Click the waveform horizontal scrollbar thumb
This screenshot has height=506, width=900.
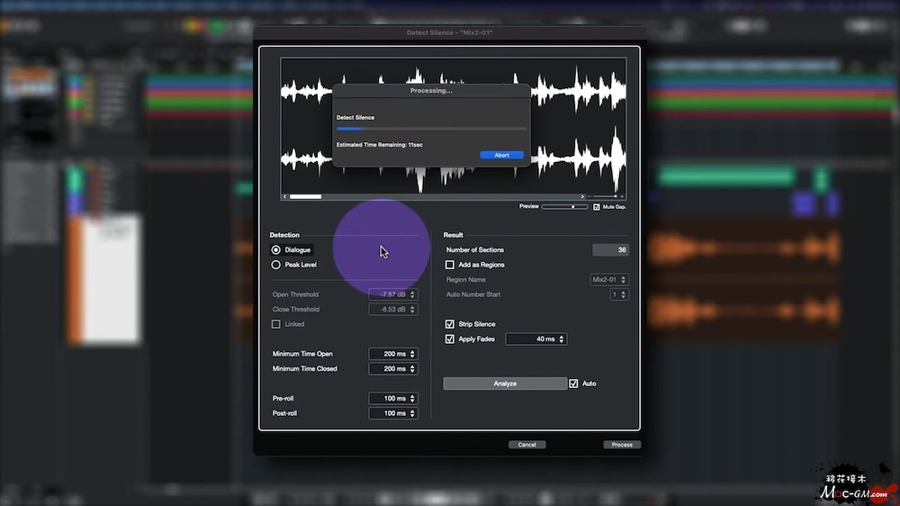306,196
